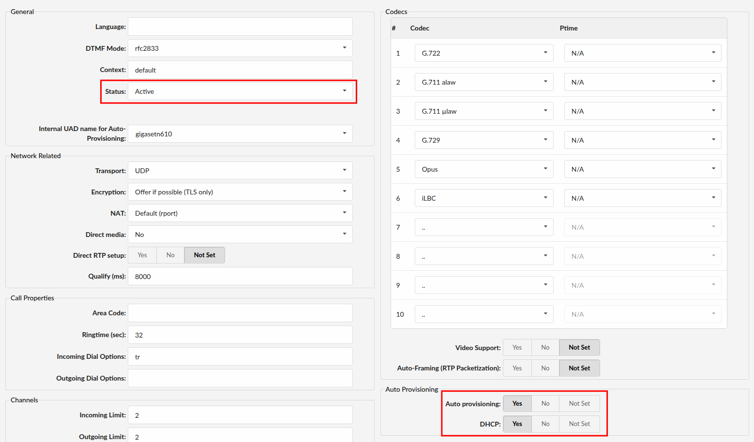Viewport: 754px width, 442px height.
Task: Click the Language input field
Action: [x=240, y=27]
